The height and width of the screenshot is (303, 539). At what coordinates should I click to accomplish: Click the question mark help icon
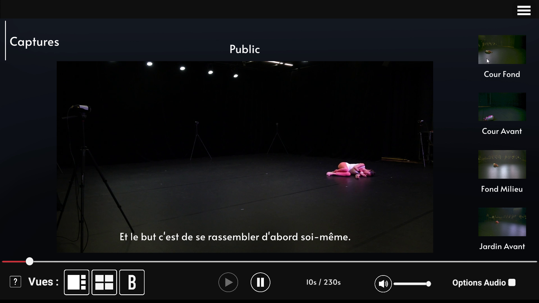coord(15,282)
